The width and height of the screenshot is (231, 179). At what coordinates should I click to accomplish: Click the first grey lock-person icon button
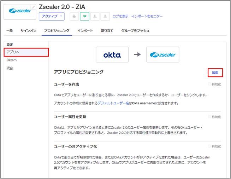click(74, 16)
